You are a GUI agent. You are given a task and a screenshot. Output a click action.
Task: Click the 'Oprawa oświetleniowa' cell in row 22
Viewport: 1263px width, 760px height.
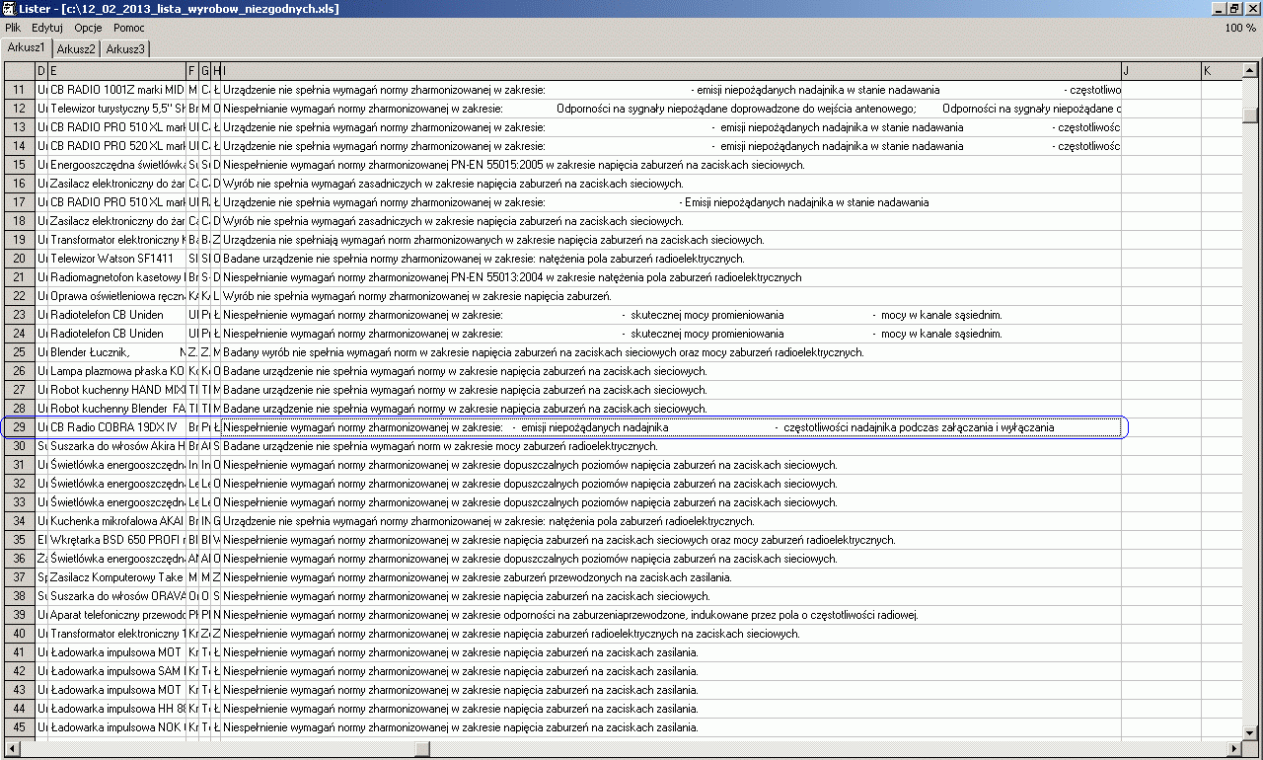116,296
